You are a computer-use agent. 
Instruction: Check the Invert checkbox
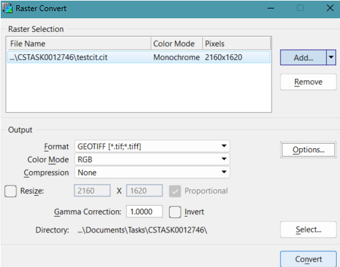[175, 212]
